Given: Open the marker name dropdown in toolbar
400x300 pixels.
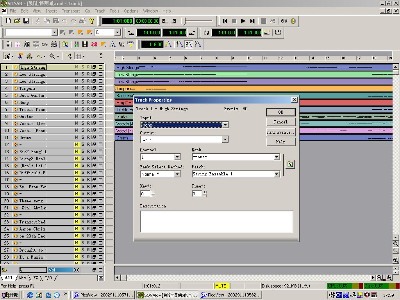Looking at the screenshot, I should point(55,32).
